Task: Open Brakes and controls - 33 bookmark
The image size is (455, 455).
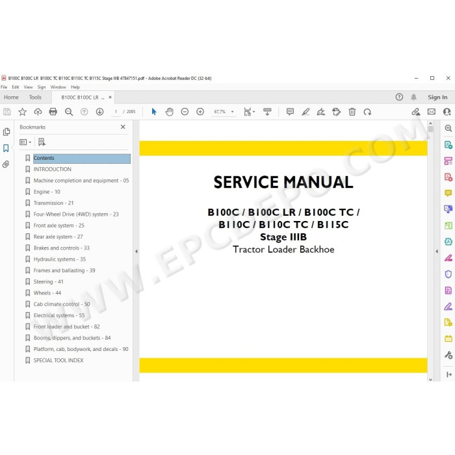Action: 62,248
